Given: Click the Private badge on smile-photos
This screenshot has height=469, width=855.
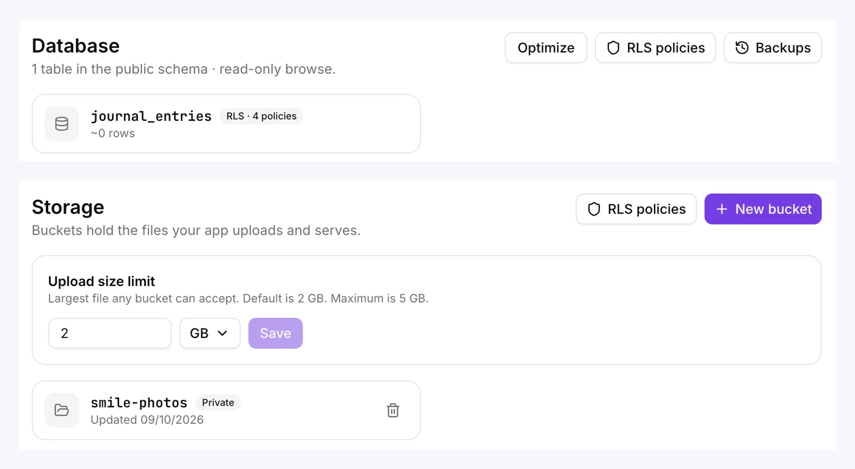Looking at the screenshot, I should (218, 403).
